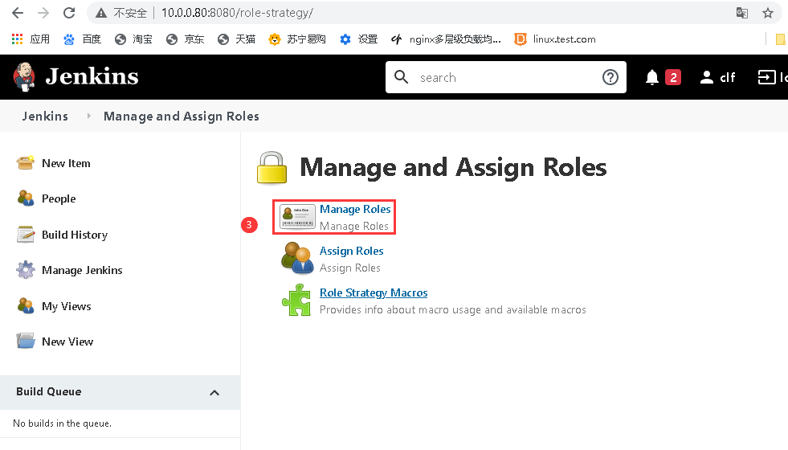Click the browser back arrow
Screen dimensions: 788x450
pos(18,13)
